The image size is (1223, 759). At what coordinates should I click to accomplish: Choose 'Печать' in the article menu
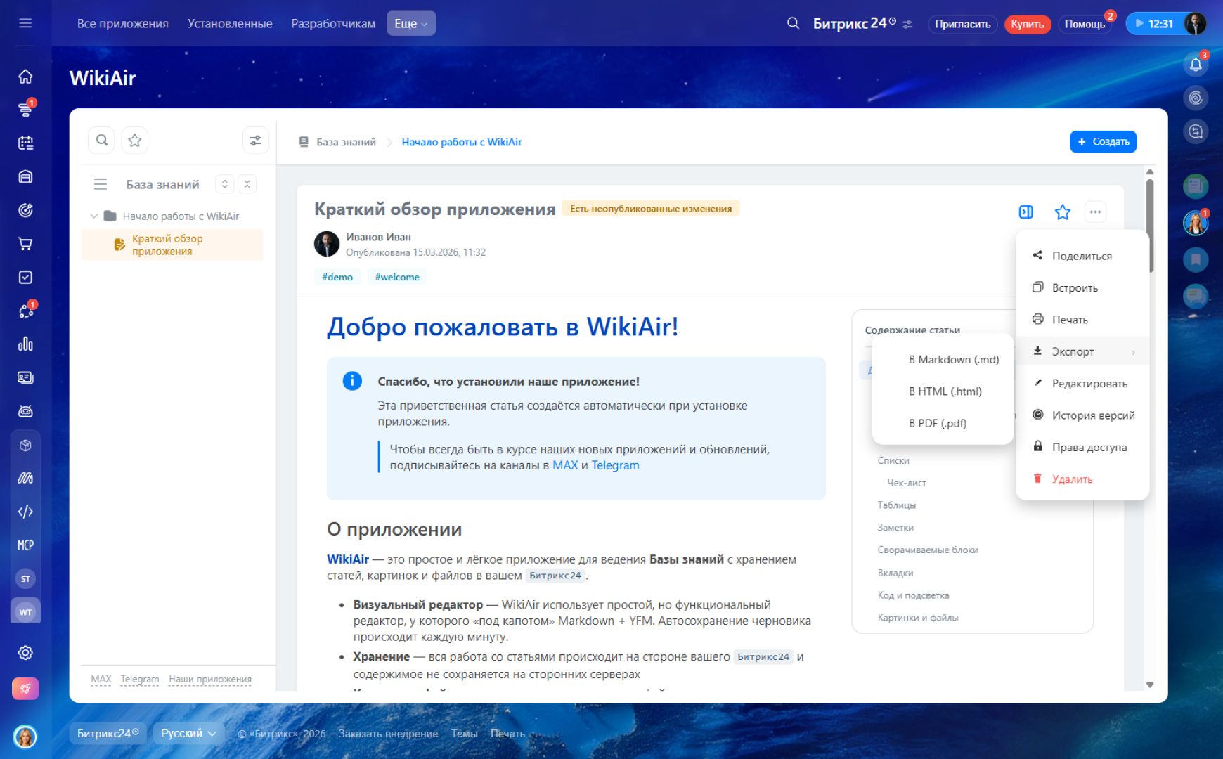point(1082,320)
